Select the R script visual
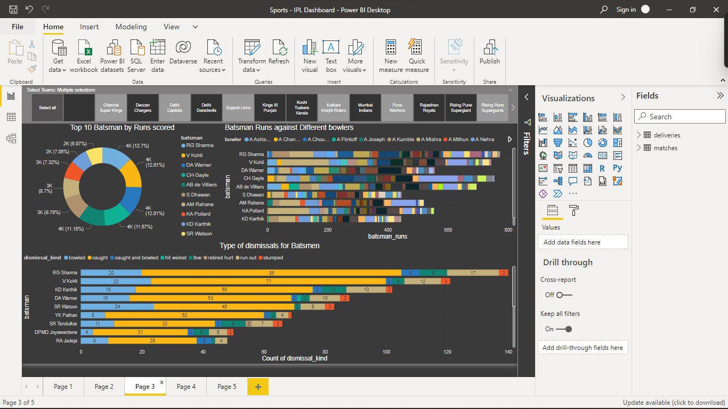Screen dimensions: 728x409 [603, 168]
